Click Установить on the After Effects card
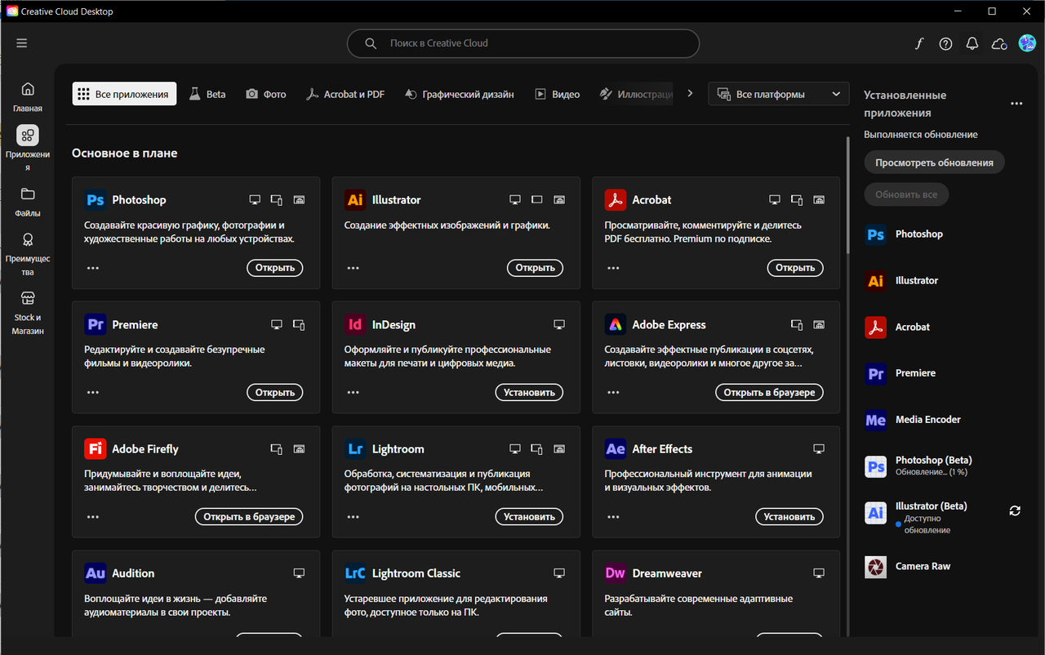The width and height of the screenshot is (1045, 655). coord(789,517)
